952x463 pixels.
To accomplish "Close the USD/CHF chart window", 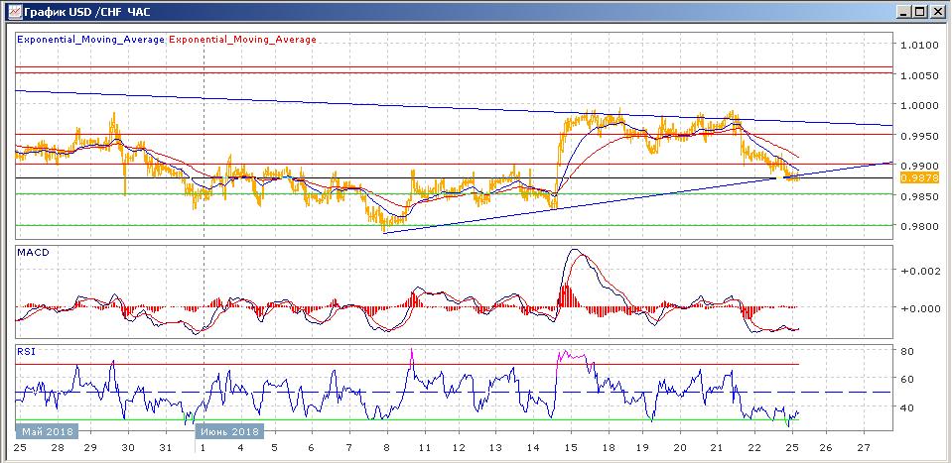I will point(937,11).
